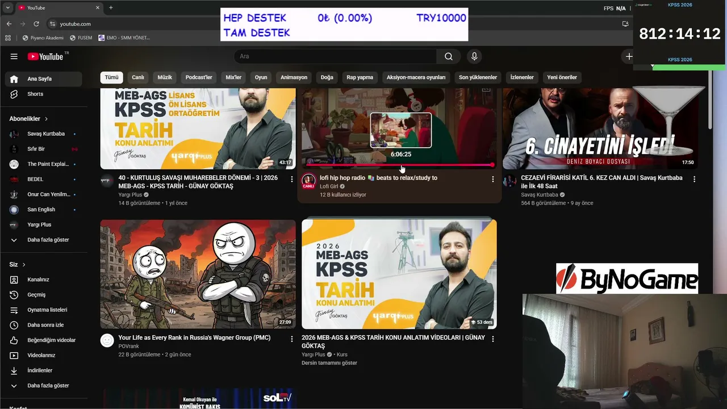Click Dersin tamamını göster
Screen dimensions: 727x409
[x=329, y=363]
